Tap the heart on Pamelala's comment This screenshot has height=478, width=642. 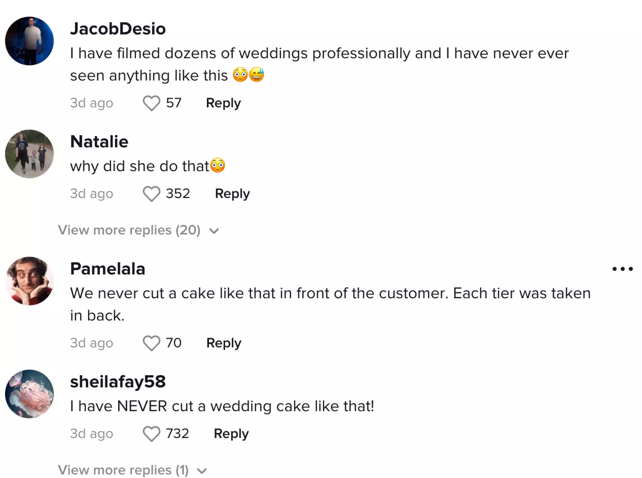[151, 343]
